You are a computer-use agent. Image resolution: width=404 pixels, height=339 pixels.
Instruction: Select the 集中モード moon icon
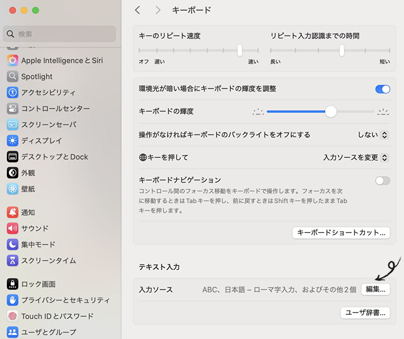pos(13,244)
